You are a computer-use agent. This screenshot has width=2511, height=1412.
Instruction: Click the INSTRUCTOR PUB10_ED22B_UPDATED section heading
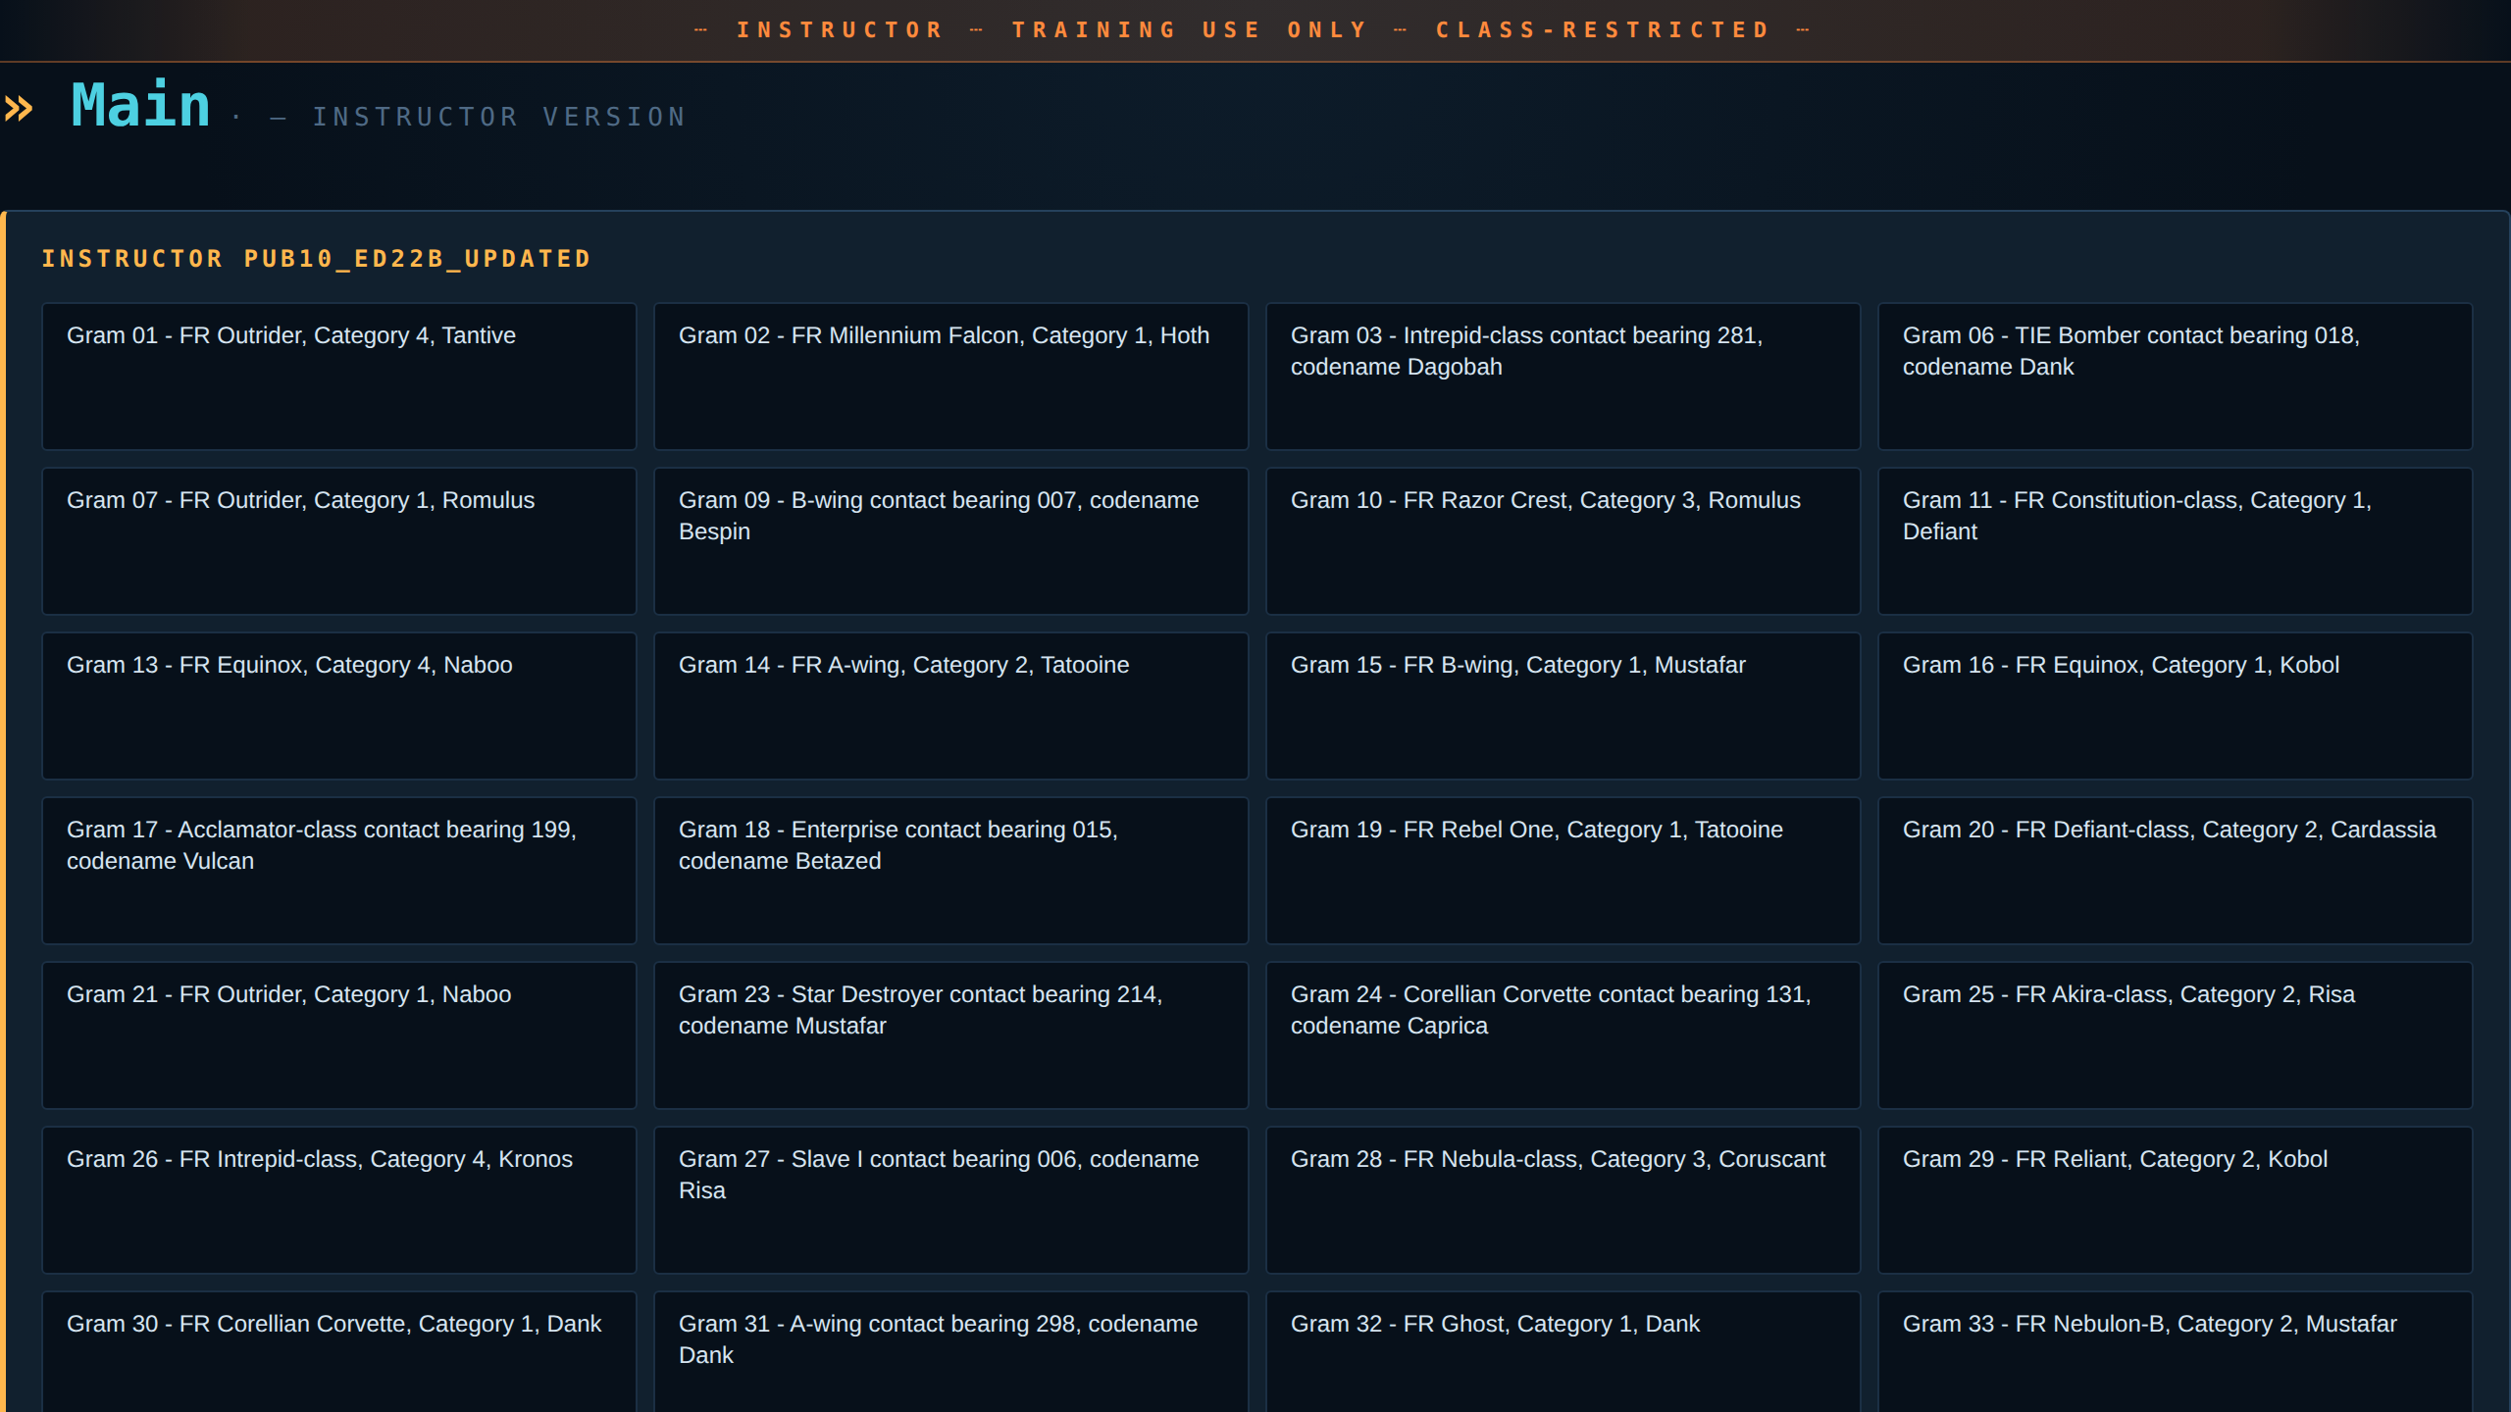pos(317,259)
